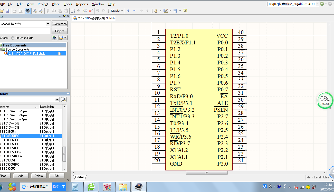This screenshot has width=334, height=192.
Task: Select STC90C51RC in component list
Action: click(10, 165)
